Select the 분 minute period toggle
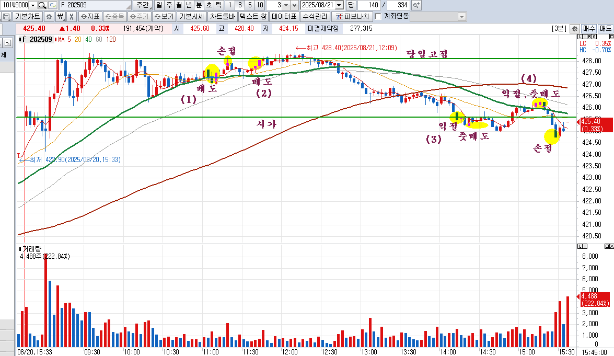Viewport: 614px width, 356px height. [199, 5]
